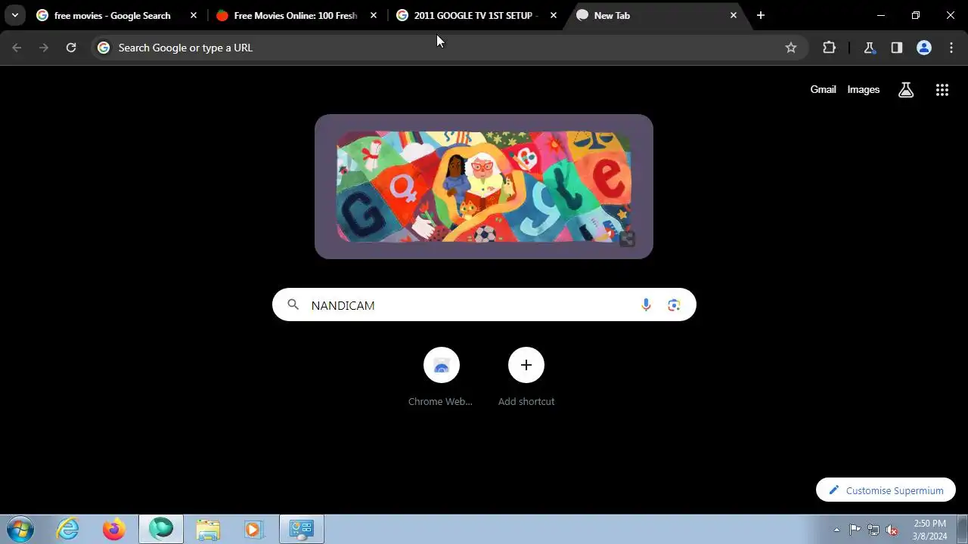Click Show desktop strip at taskbar end
Image resolution: width=968 pixels, height=544 pixels.
[962, 529]
